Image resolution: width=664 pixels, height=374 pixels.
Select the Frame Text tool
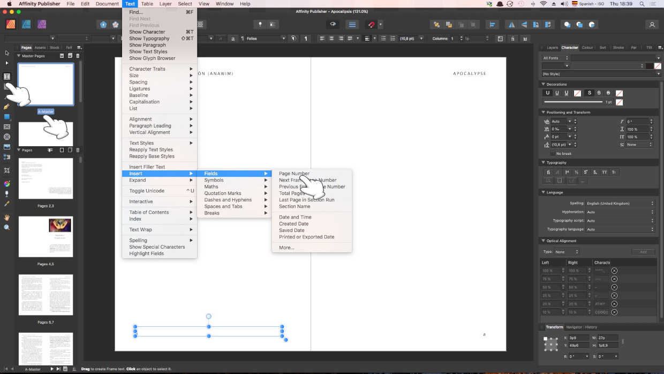pos(7,77)
